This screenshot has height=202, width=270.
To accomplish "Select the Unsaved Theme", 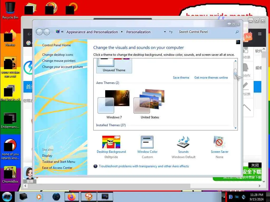I will tap(114, 65).
